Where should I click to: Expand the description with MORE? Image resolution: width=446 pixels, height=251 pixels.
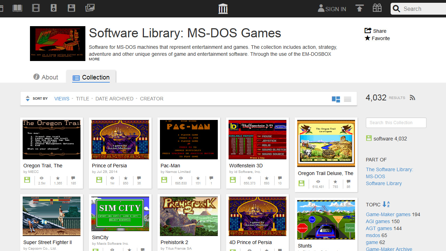click(x=94, y=59)
